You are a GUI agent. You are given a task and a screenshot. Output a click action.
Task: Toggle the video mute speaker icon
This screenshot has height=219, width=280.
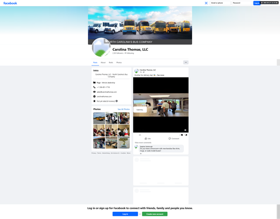tap(185, 130)
